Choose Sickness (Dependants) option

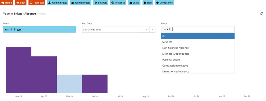tap(198, 54)
